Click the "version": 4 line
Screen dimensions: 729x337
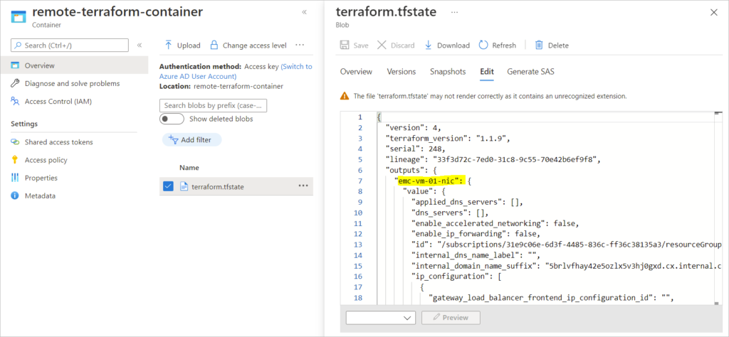pyautogui.click(x=414, y=128)
